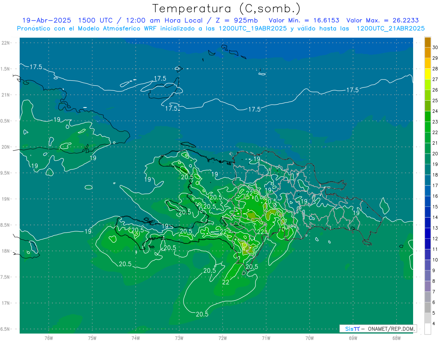Click the '25' label on the color scale
Image resolution: width=445 pixels, height=343 pixels.
point(435,101)
